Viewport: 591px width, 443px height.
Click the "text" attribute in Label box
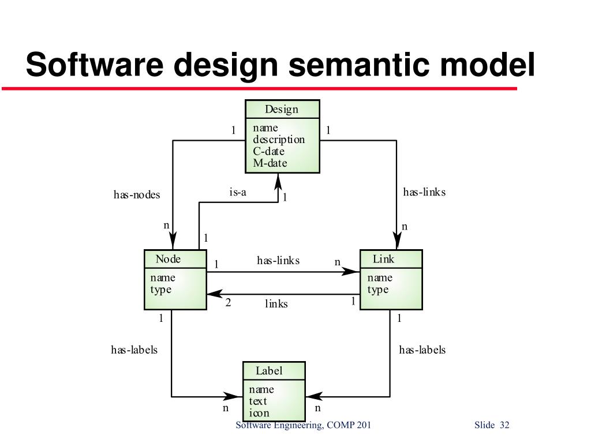(258, 401)
